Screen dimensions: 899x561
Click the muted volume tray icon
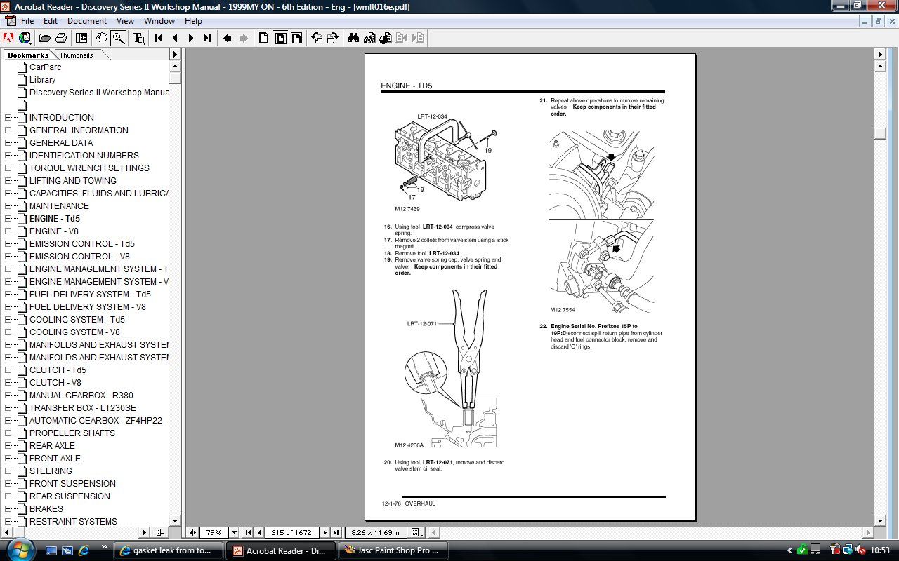pos(862,550)
